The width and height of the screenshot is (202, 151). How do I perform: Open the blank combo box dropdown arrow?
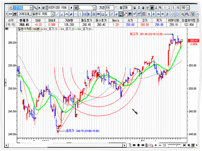[94, 8]
